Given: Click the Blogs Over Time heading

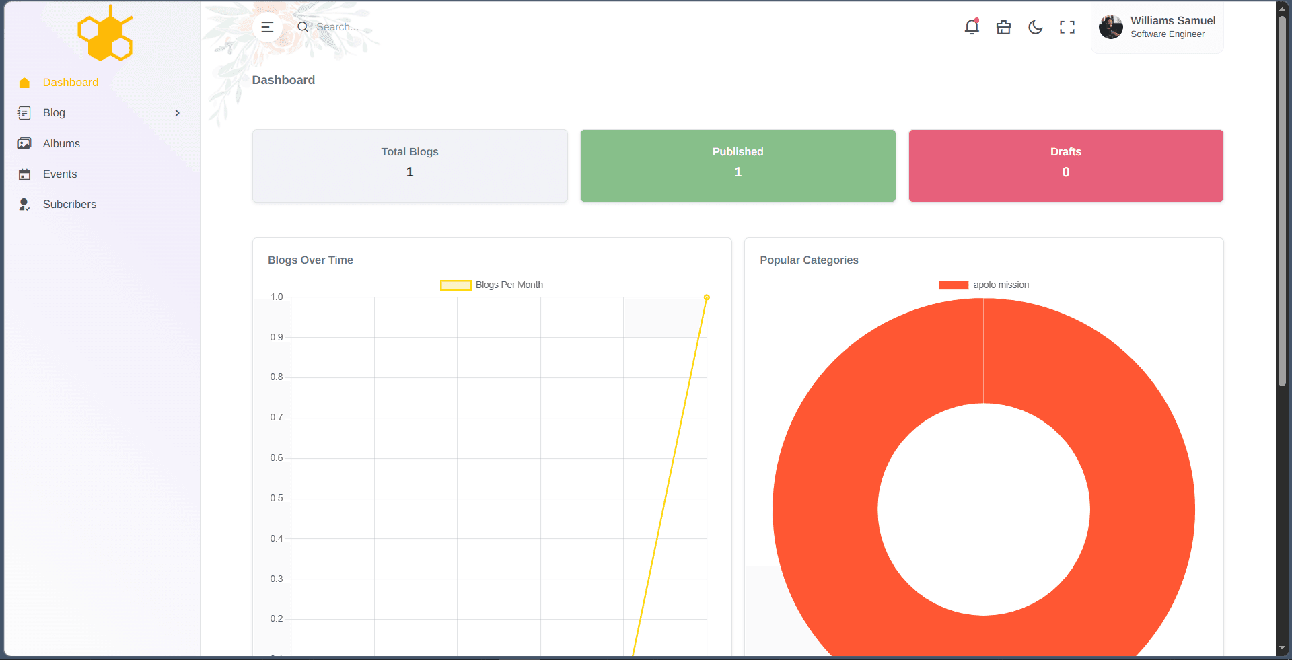Looking at the screenshot, I should 310,260.
